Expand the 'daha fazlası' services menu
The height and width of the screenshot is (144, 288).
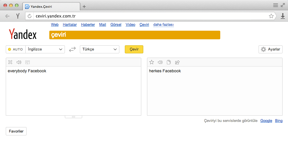pos(163,24)
